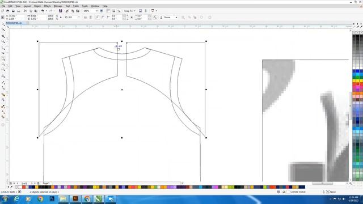Screen dimensions: 363x204
Task: Click the taskbar clock
Action: tap(353, 199)
